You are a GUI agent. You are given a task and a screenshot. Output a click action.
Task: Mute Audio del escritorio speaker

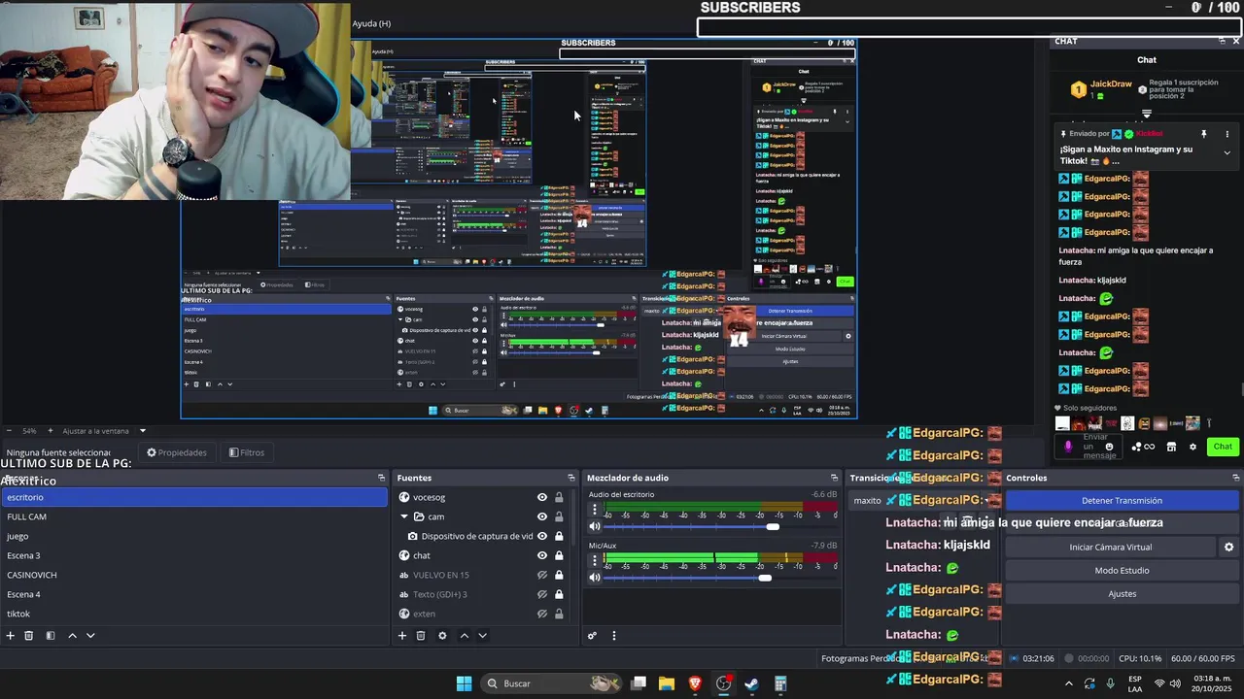point(595,526)
